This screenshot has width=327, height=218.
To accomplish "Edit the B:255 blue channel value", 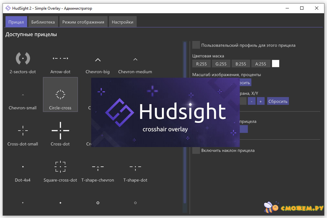I will pyautogui.click(x=241, y=64).
